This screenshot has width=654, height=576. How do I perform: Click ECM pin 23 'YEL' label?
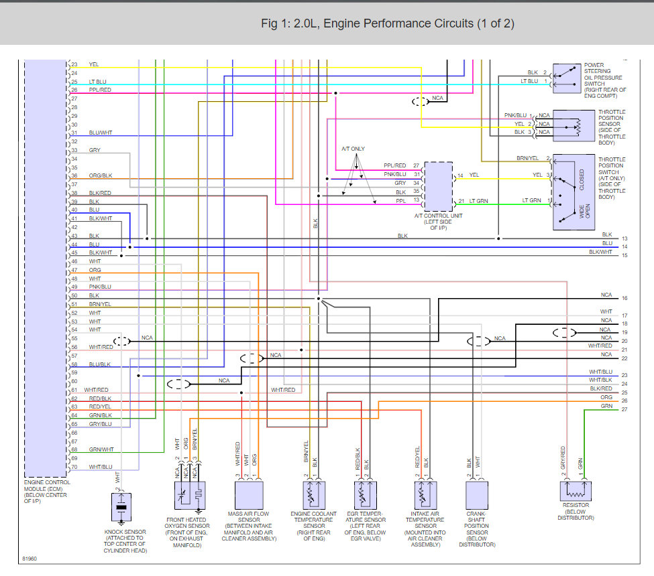tap(93, 64)
